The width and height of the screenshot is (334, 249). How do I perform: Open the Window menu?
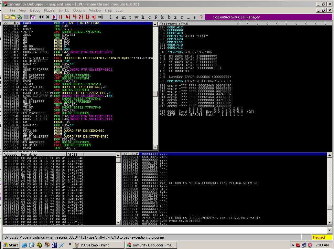(95, 10)
